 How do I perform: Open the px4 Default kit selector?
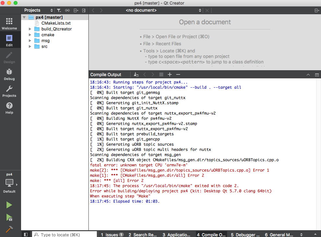pos(9,183)
